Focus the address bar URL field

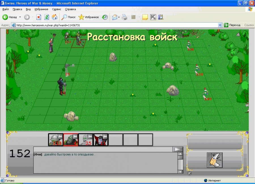(117, 25)
